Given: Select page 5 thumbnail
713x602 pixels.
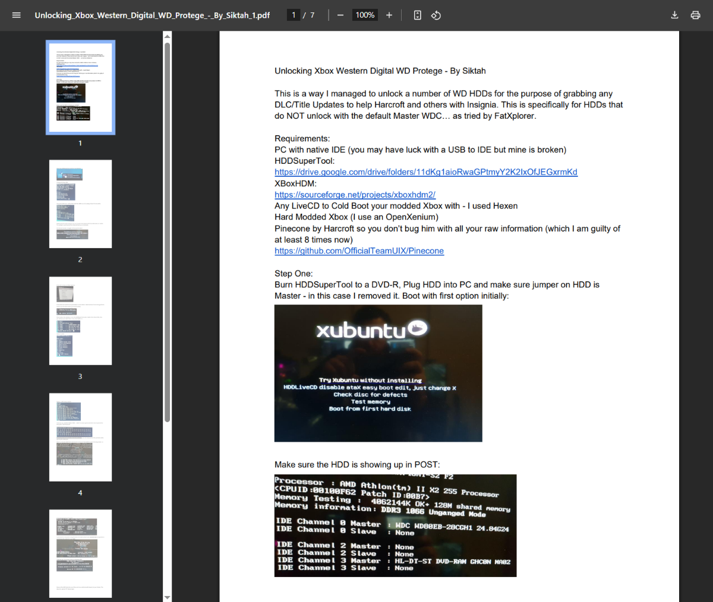Looking at the screenshot, I should point(80,553).
